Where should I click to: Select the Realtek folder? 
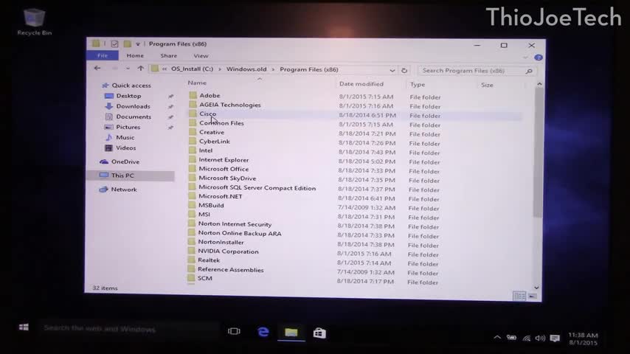209,260
